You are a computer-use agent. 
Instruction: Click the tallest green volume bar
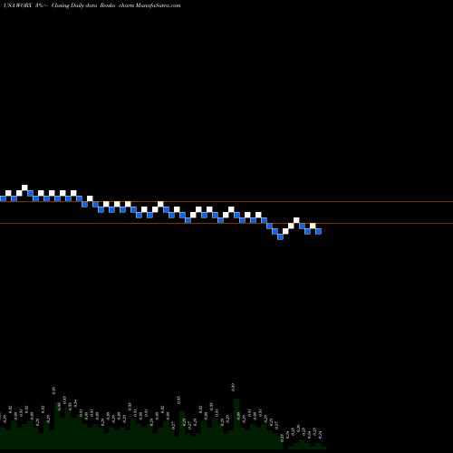tap(236, 424)
